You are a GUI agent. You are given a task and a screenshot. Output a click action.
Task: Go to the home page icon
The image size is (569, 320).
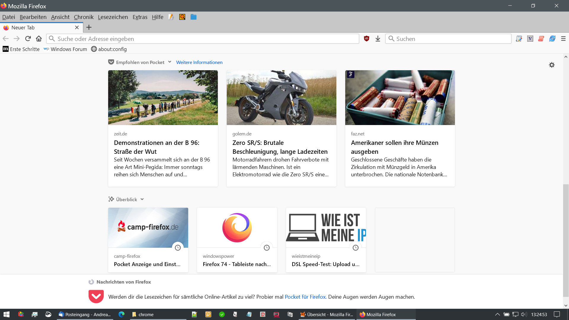39,39
